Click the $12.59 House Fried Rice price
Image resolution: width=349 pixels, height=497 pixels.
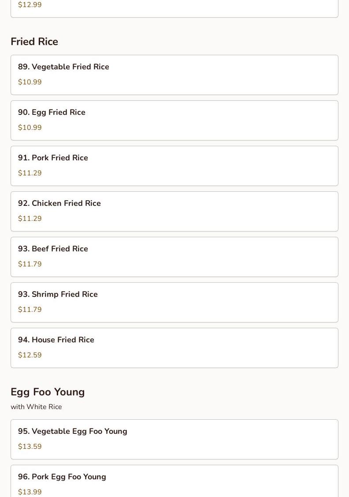pyautogui.click(x=30, y=355)
